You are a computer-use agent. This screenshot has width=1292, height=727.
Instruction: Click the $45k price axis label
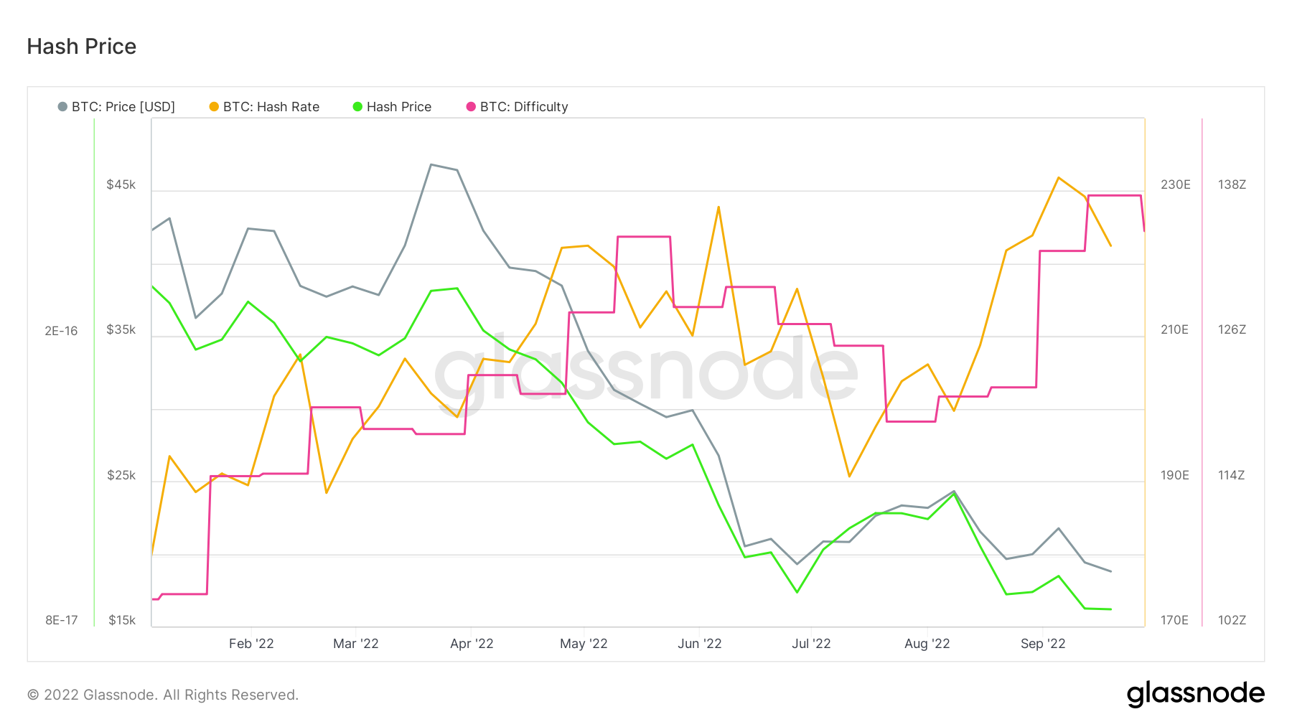coord(121,185)
